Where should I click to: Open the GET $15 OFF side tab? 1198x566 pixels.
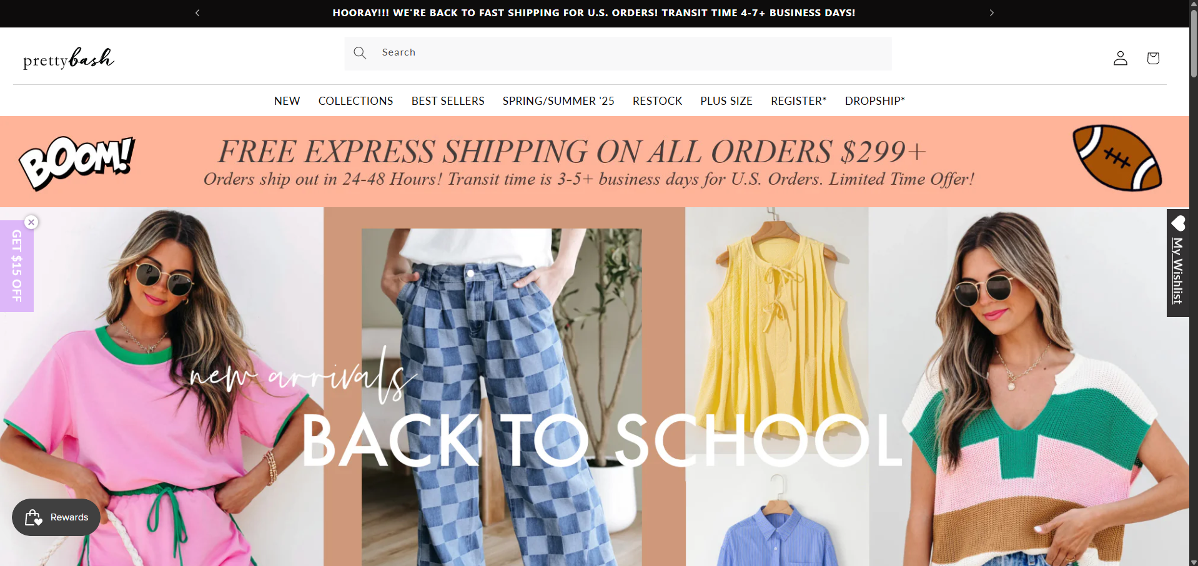(17, 266)
